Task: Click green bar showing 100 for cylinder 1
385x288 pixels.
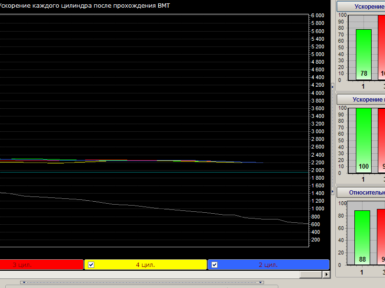Action: (x=363, y=140)
